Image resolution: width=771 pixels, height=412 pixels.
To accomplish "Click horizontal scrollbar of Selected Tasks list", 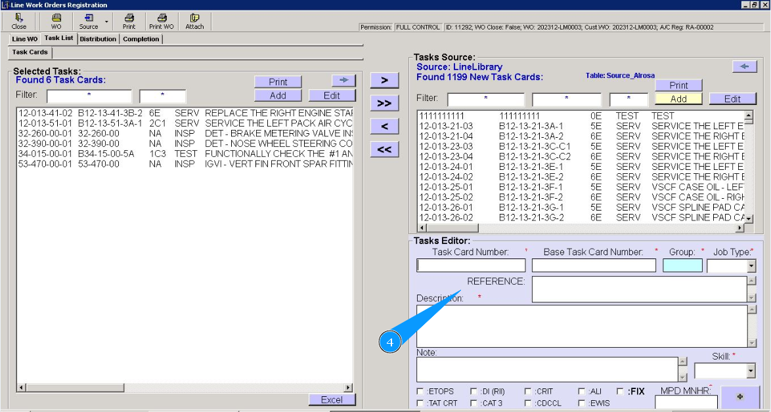I will 185,388.
